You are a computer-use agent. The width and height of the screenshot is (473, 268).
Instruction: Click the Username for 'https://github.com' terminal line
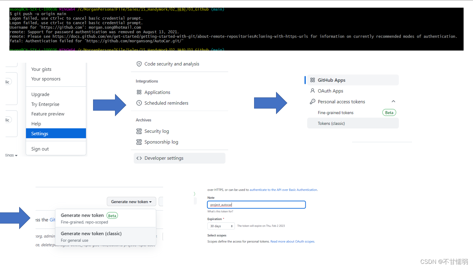click(x=75, y=27)
